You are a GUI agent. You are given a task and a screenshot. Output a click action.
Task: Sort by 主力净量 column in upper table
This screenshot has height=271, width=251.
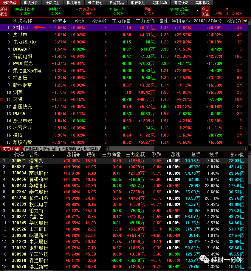[x=121, y=21]
